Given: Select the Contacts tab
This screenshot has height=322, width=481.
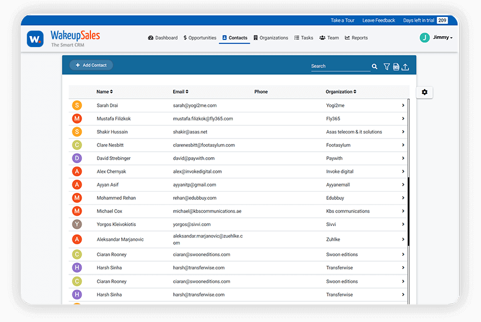Looking at the screenshot, I should coord(234,38).
